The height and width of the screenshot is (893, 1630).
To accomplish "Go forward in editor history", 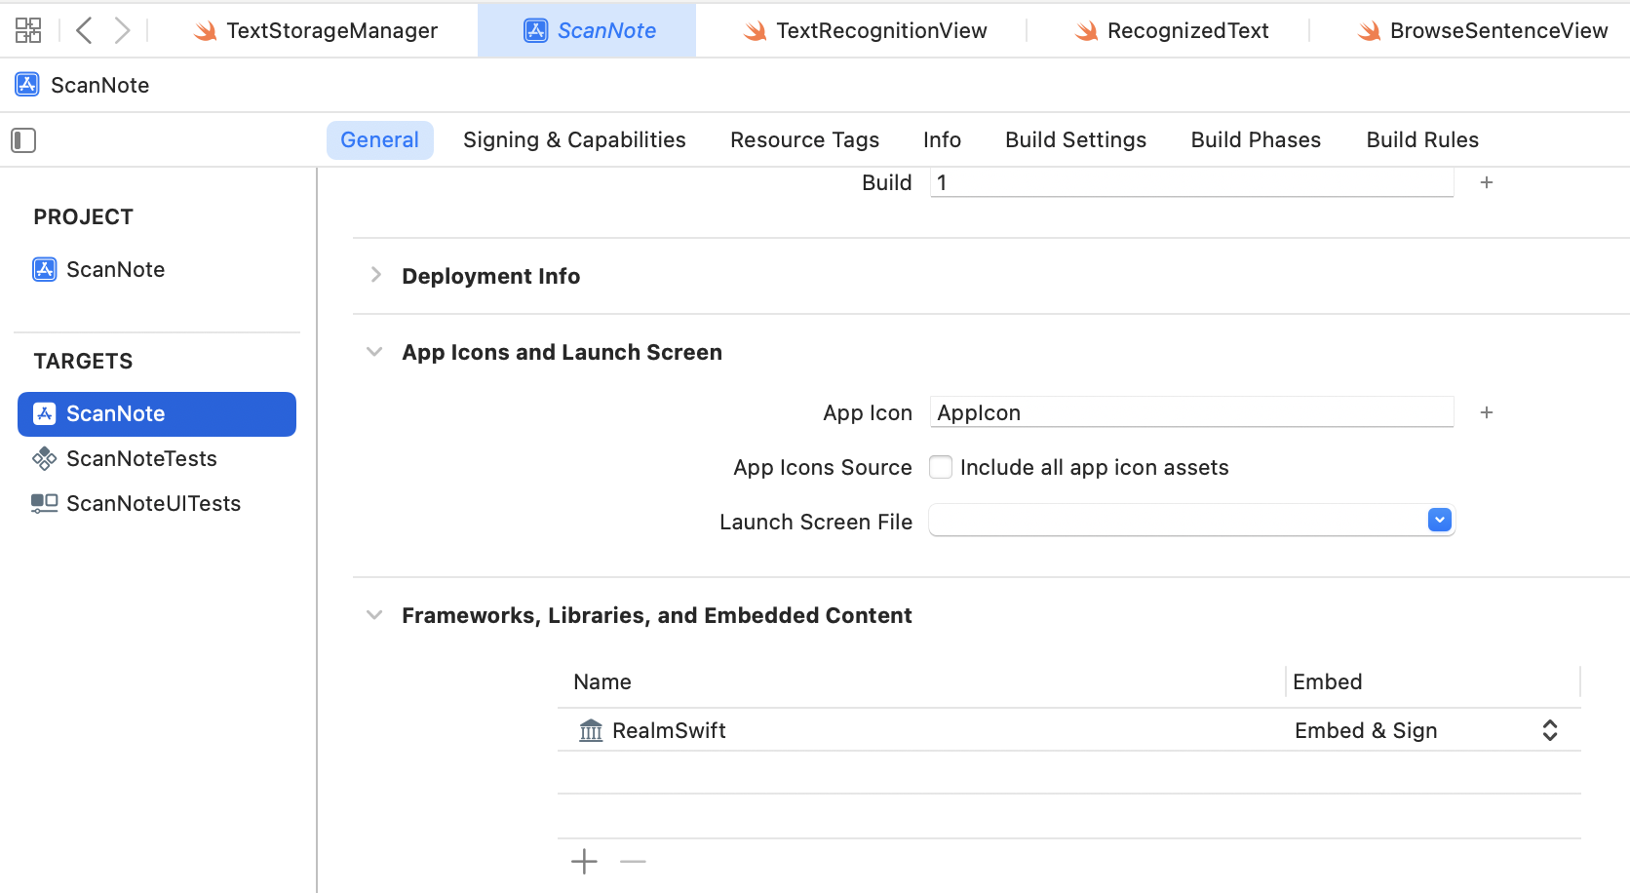I will pyautogui.click(x=122, y=30).
